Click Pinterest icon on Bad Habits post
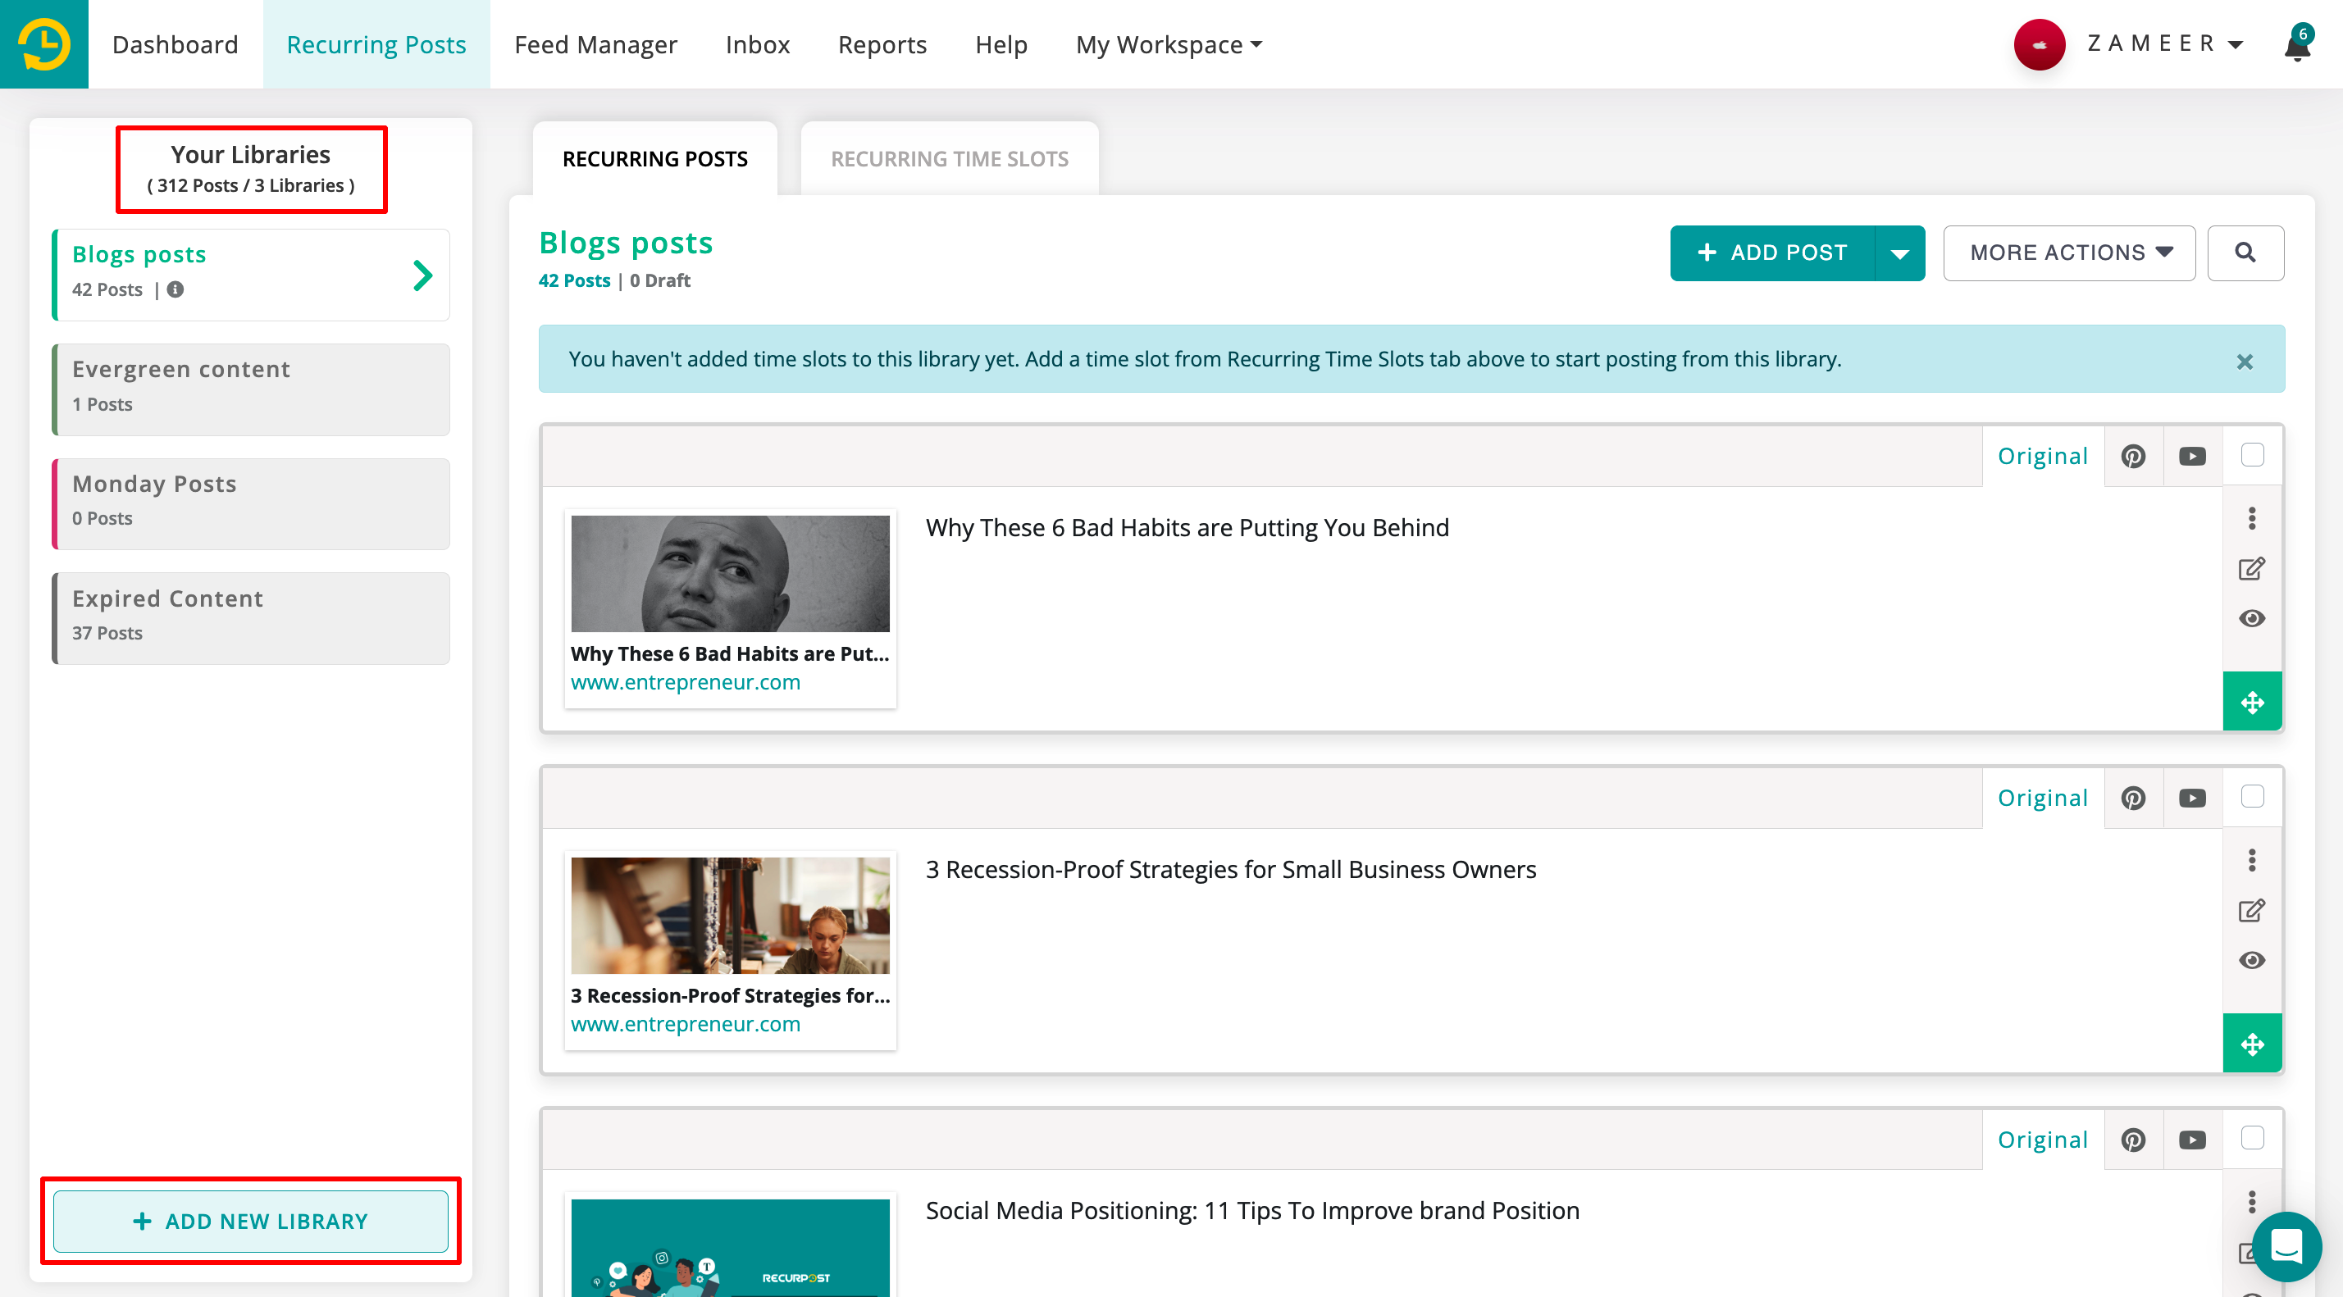 (x=2133, y=456)
